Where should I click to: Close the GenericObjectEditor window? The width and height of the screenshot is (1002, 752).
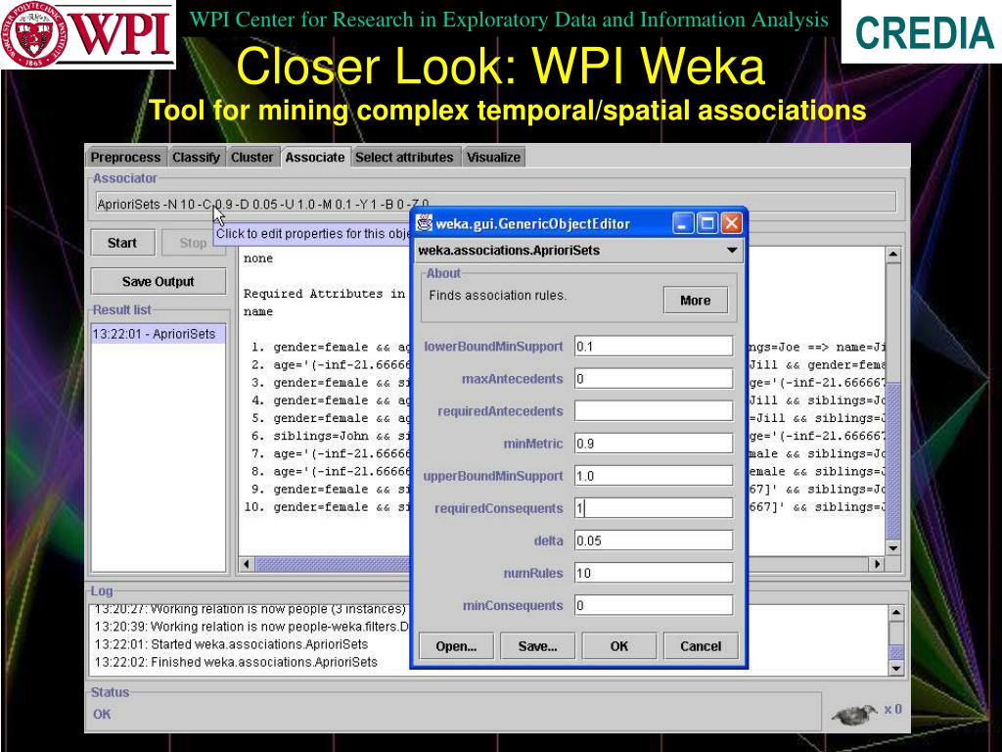tap(732, 224)
